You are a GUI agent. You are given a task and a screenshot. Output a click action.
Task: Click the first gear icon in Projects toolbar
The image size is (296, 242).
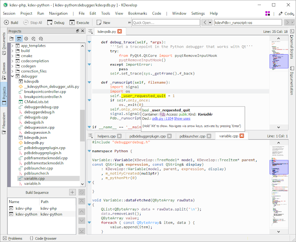click(x=26, y=39)
